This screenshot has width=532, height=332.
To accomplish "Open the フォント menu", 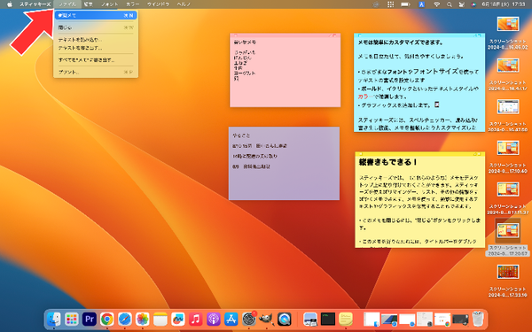I will (109, 4).
